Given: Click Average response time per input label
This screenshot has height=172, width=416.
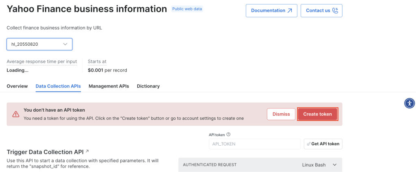Looking at the screenshot, I should 41,62.
